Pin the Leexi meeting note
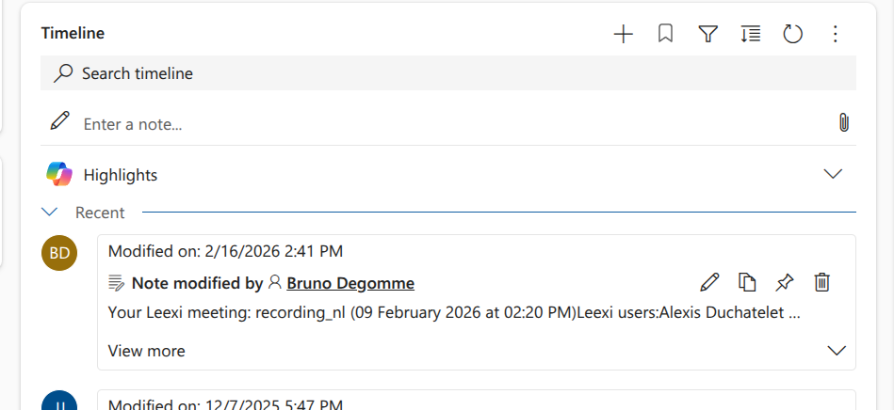The height and width of the screenshot is (410, 894). point(785,282)
